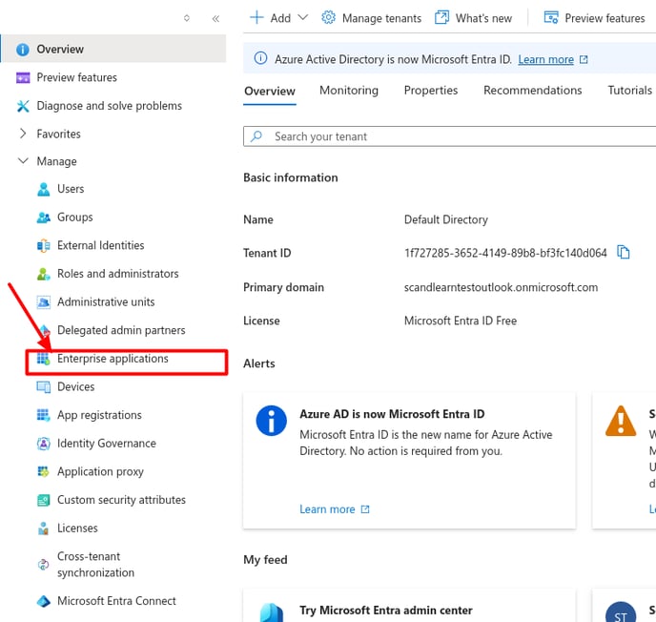Viewport: 656px width, 622px height.
Task: Copy the Tenant ID with the copy icon
Action: [623, 253]
